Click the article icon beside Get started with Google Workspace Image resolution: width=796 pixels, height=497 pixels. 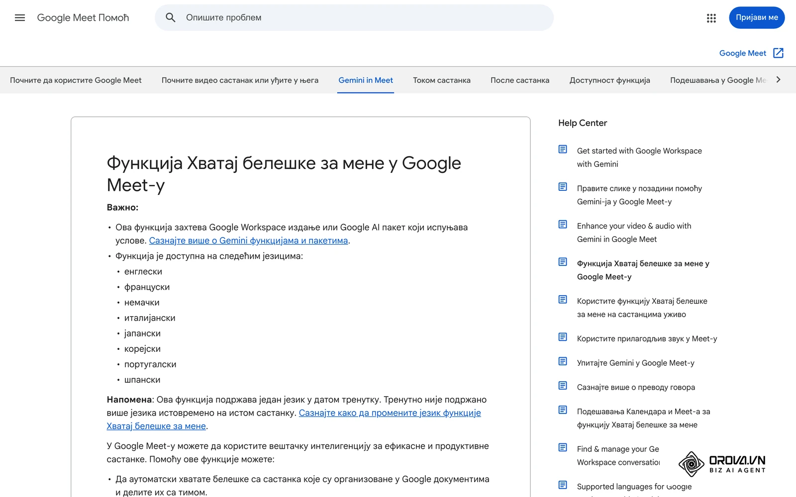pos(563,149)
